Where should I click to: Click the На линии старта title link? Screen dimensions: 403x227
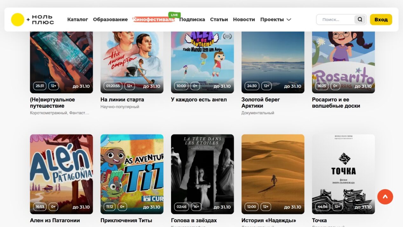click(122, 100)
